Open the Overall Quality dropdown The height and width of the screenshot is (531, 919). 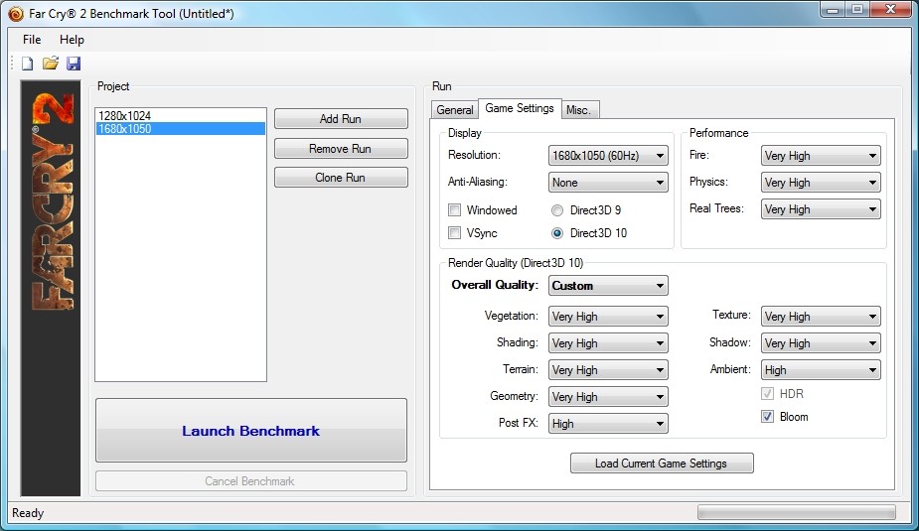(608, 286)
